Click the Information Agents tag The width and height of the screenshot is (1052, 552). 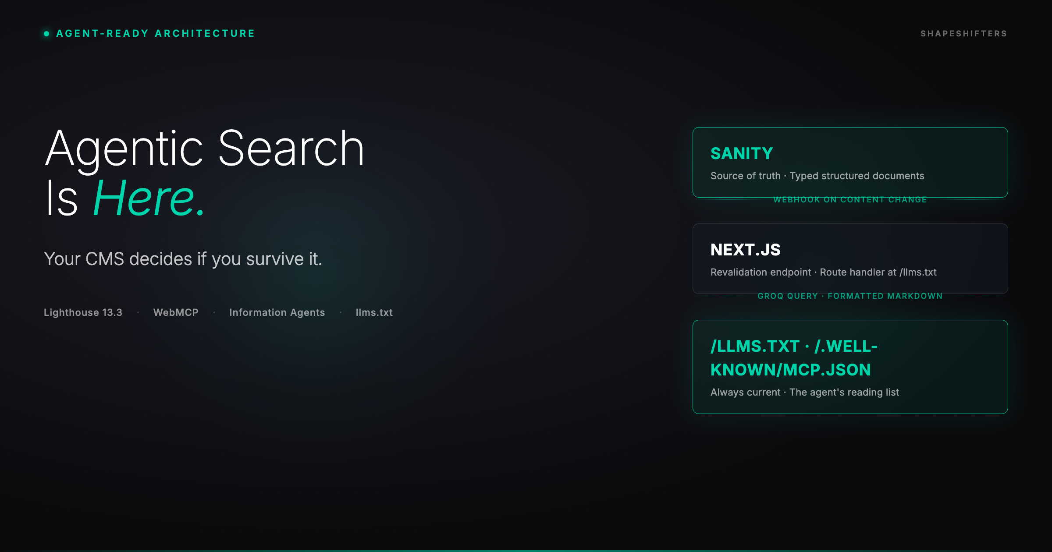(277, 312)
